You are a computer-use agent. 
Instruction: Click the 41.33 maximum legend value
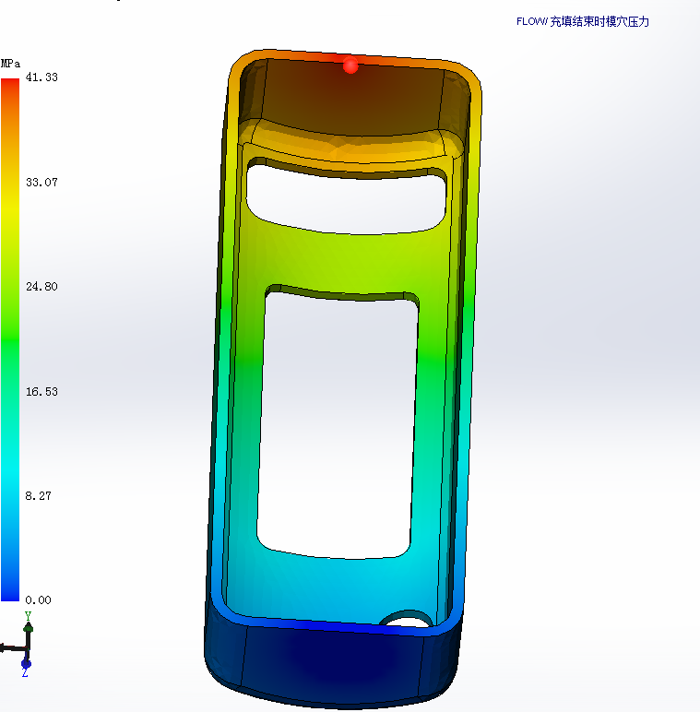click(42, 77)
